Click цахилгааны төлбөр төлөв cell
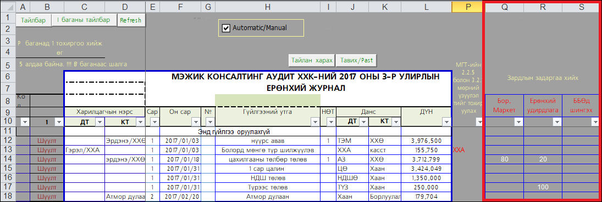 tap(268, 159)
